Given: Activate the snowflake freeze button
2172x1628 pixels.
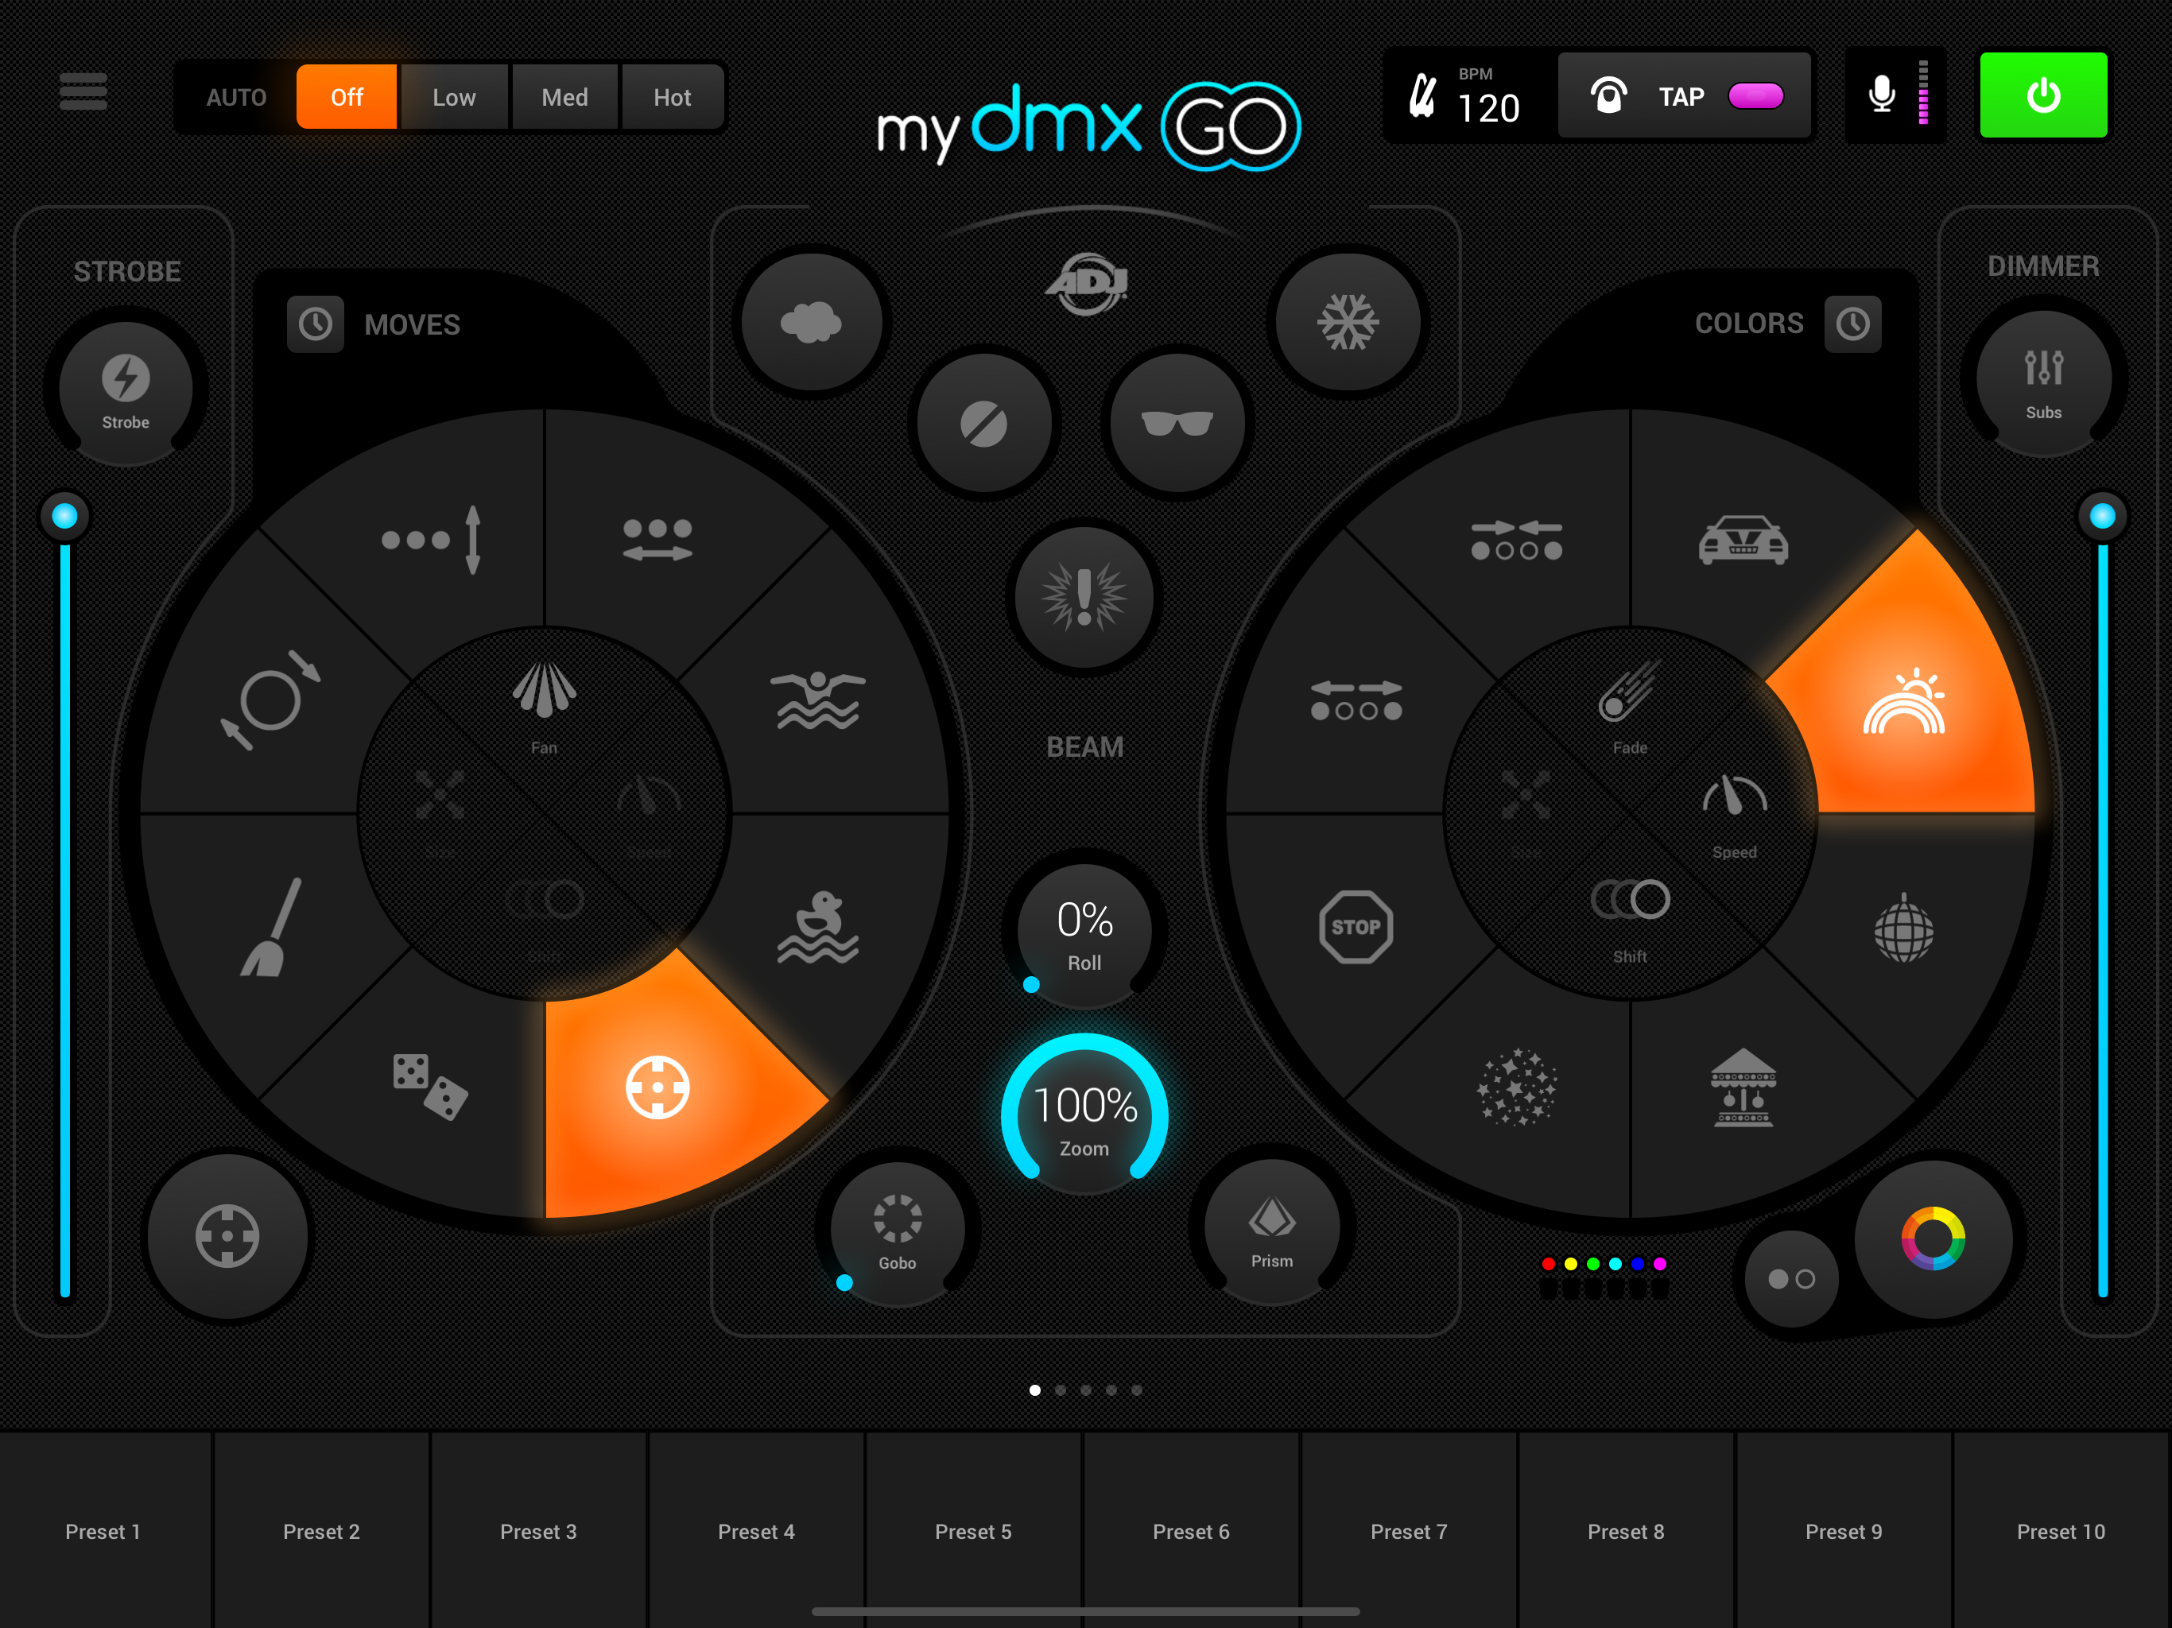Looking at the screenshot, I should [1348, 321].
